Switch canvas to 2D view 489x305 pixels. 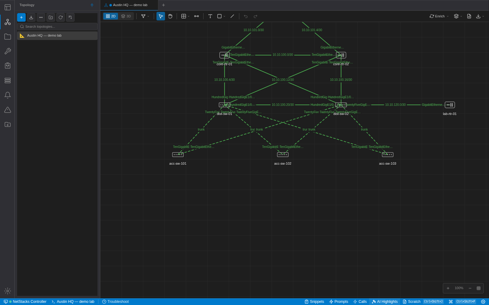coord(111,16)
